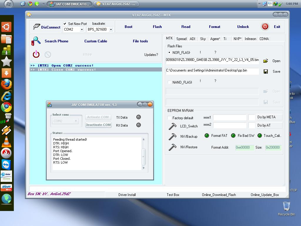Click the Online_Download_Flash link
Viewport: 301px width, 226px height.
[219, 195]
